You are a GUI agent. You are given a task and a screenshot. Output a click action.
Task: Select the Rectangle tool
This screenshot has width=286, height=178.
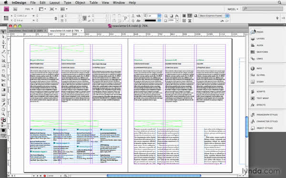click(x=3, y=66)
